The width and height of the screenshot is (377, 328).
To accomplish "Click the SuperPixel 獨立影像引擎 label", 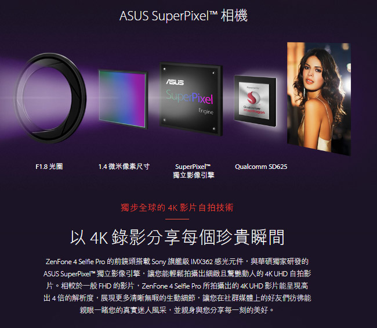I will [193, 171].
